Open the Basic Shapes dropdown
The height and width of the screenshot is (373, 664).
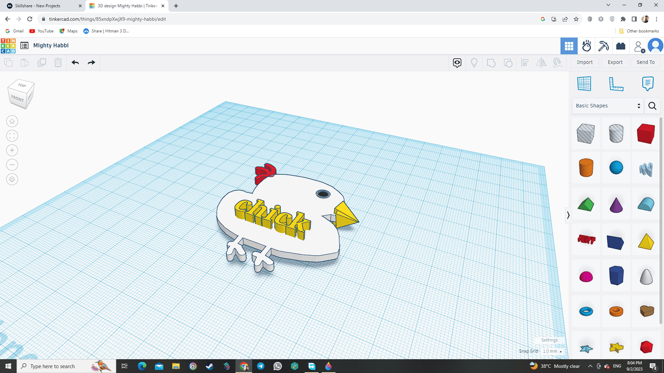607,106
